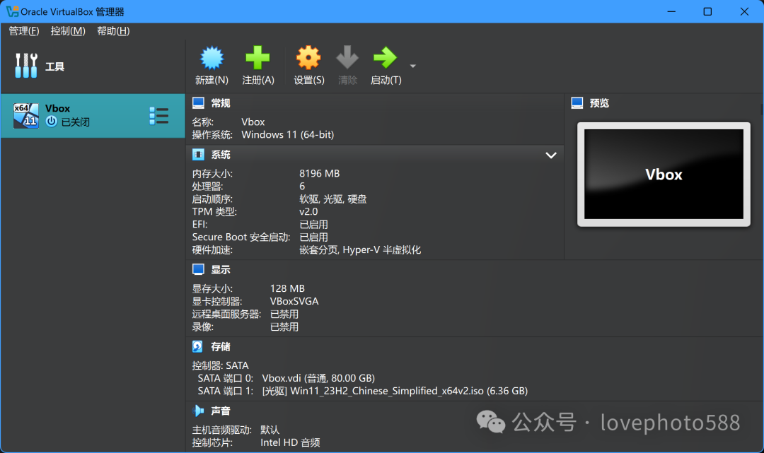Click the 已关闭 status text
The height and width of the screenshot is (453, 764).
click(x=76, y=122)
